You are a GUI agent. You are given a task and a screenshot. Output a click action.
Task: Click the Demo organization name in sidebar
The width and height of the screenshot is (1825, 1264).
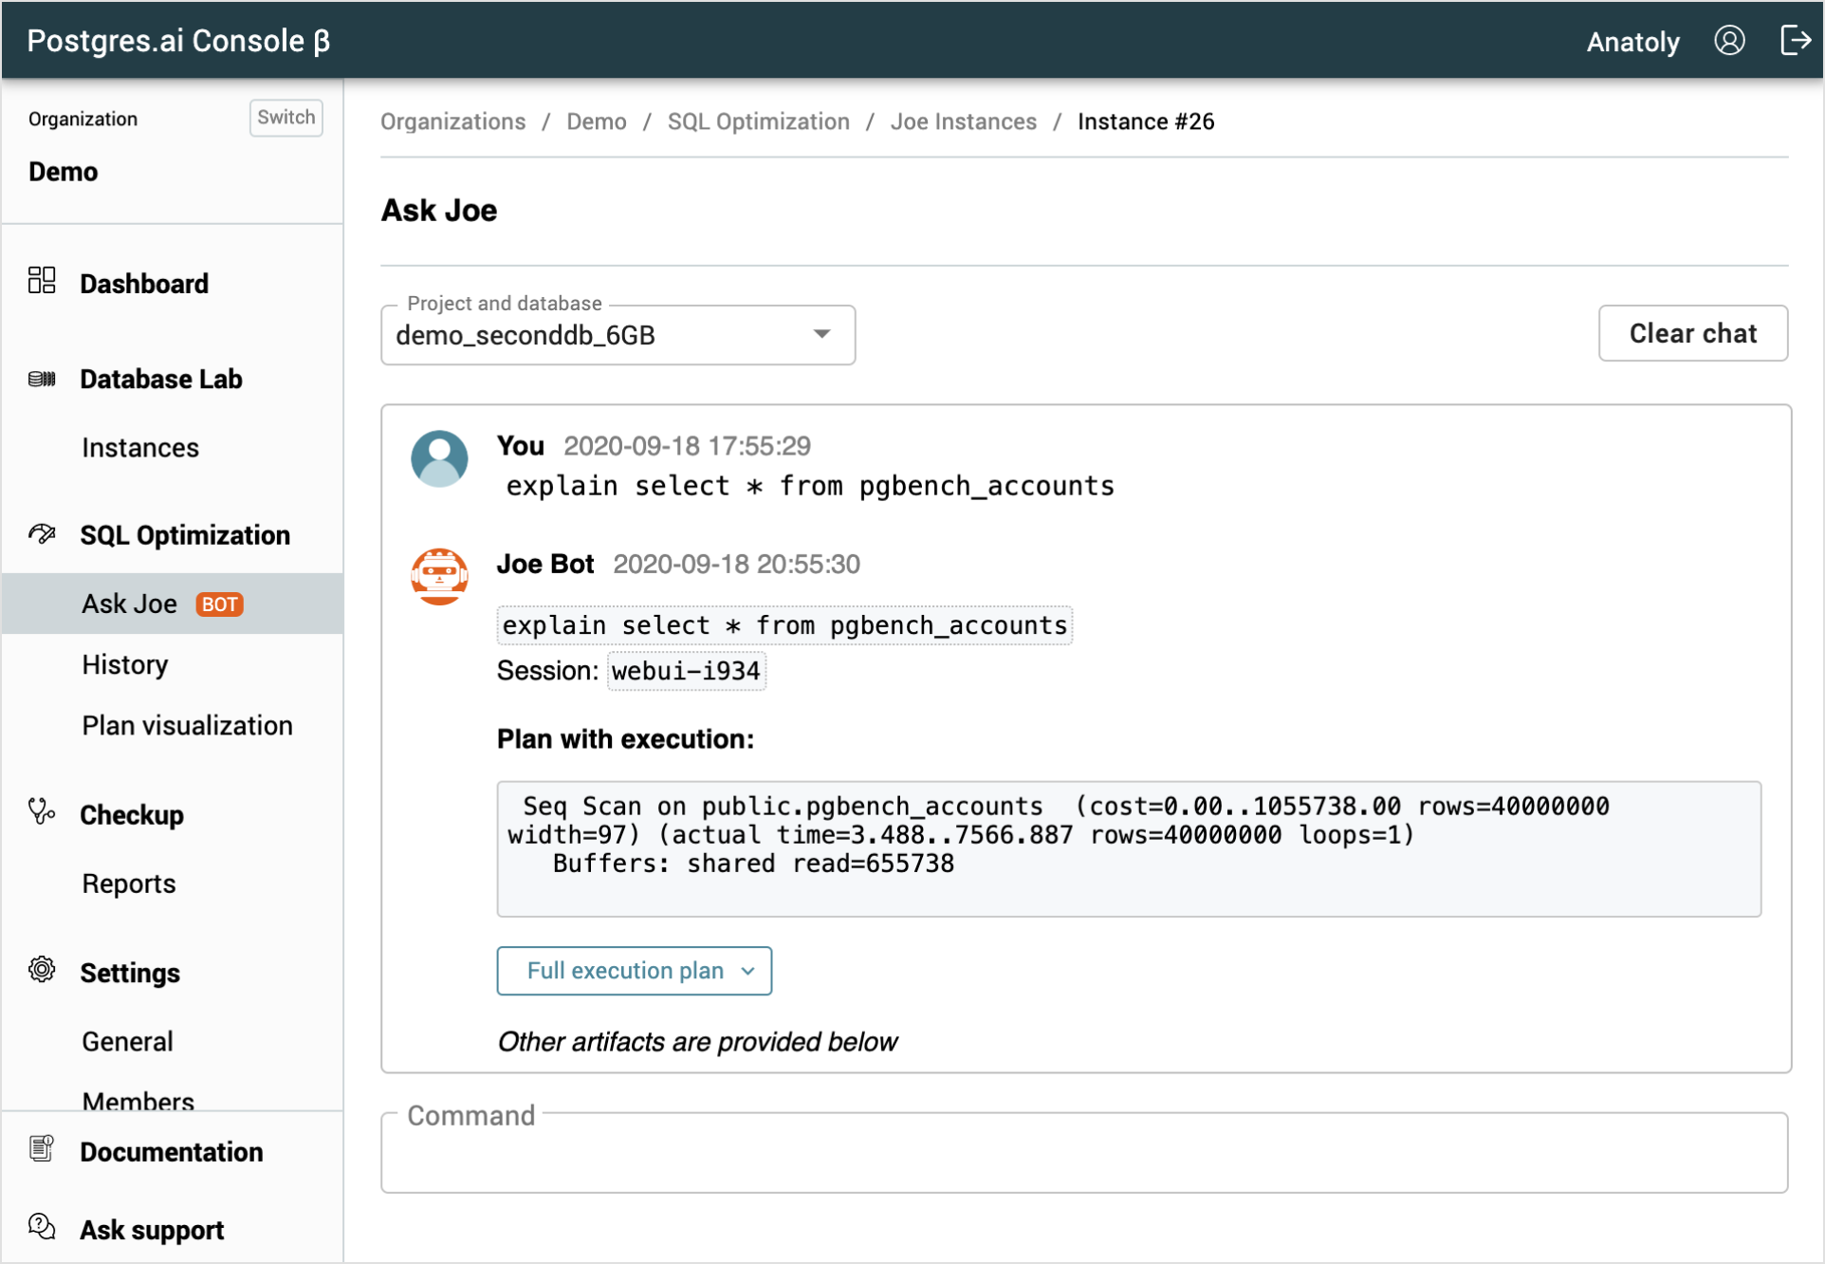63,172
